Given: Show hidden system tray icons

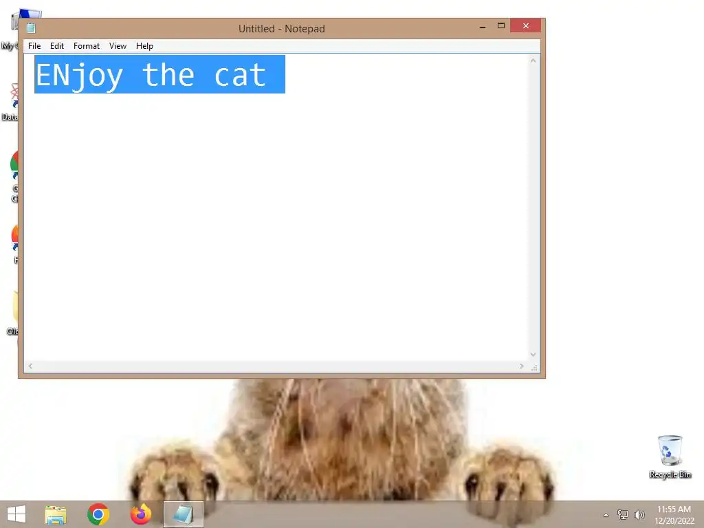Looking at the screenshot, I should pos(606,515).
